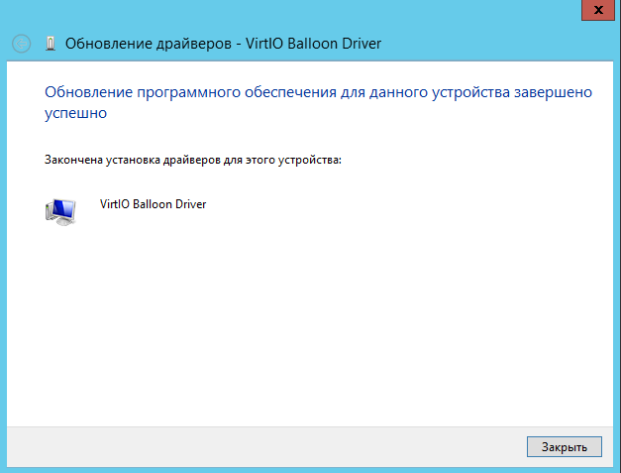Click the blue left window border

click(x=3, y=248)
